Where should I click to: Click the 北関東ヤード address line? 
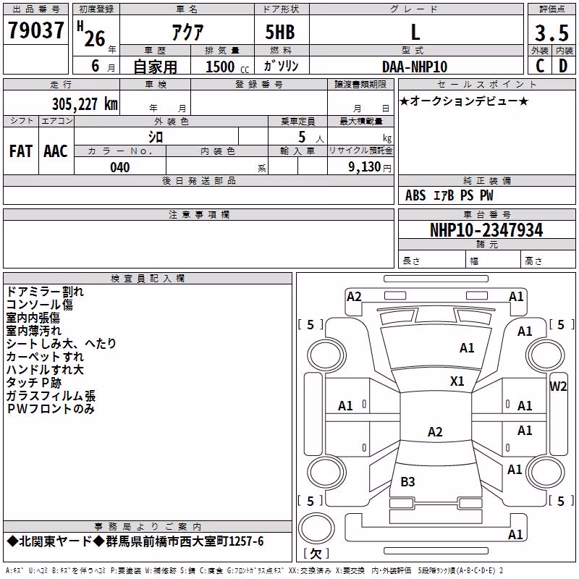click(135, 541)
